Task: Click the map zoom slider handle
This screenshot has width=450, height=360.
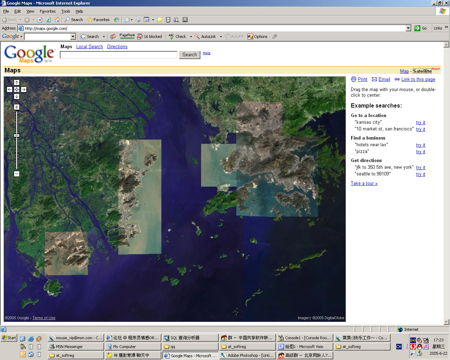Action: click(17, 135)
